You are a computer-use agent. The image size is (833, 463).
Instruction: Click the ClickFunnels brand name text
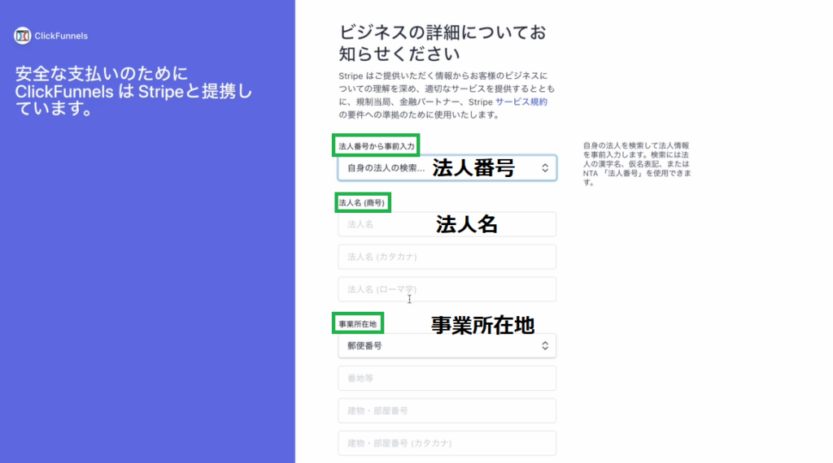tap(61, 36)
